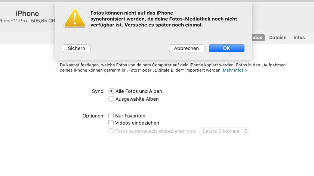314x176 pixels.
Task: Select the Alle Fotos und Alben option
Action: [x=111, y=91]
